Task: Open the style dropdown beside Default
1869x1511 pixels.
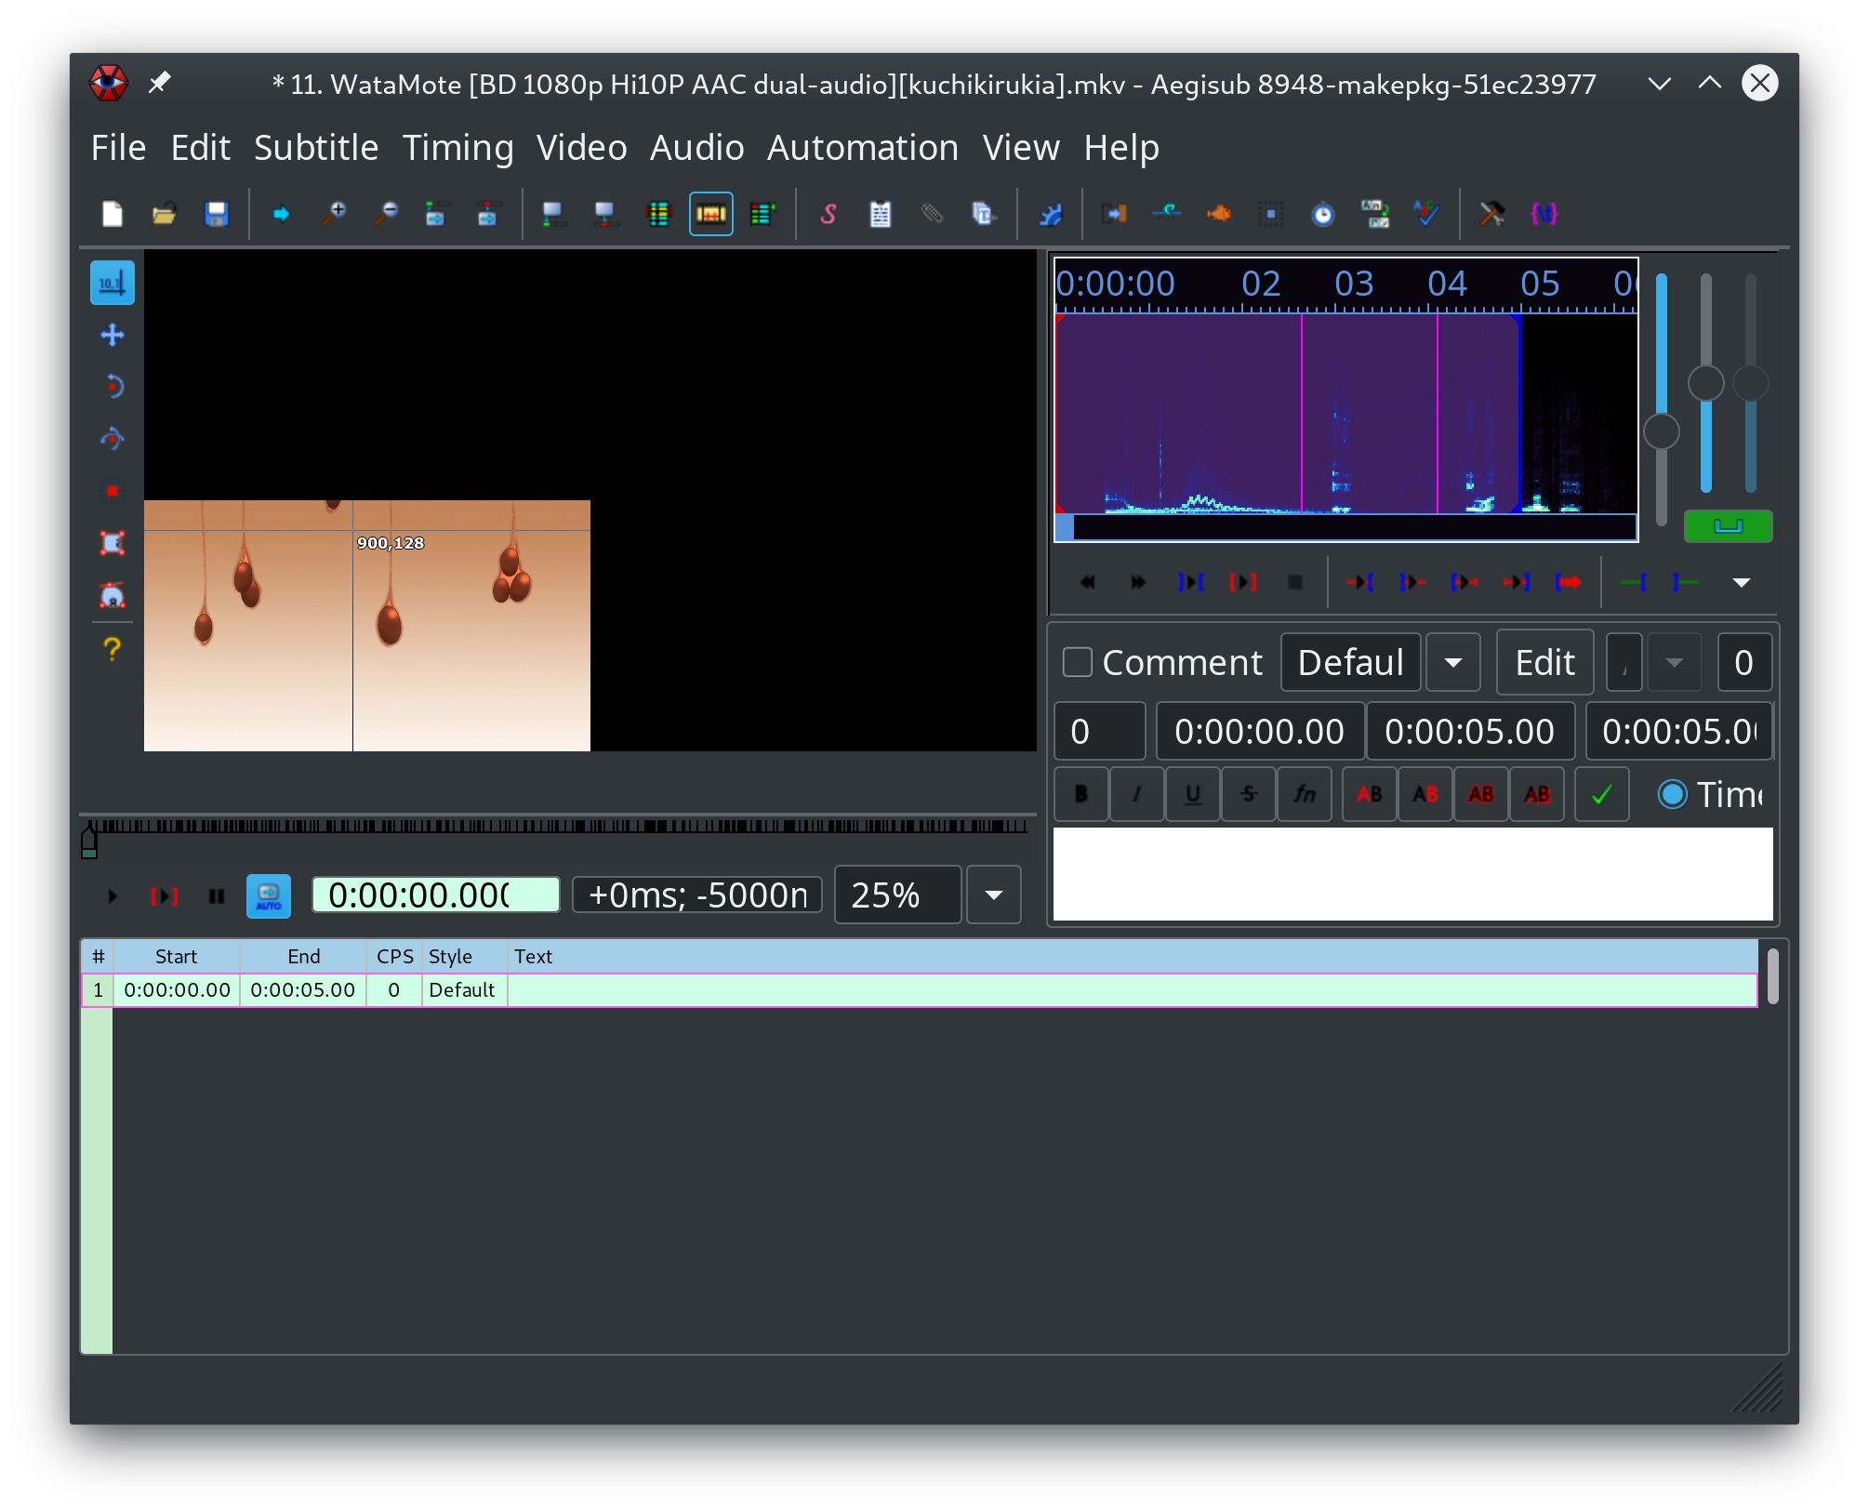Action: point(1452,662)
